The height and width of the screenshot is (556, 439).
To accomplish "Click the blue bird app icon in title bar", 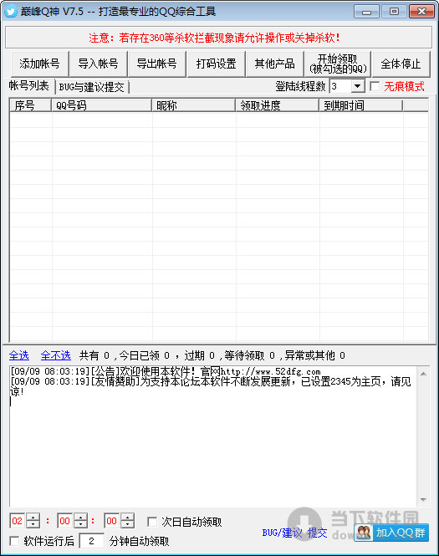I will pyautogui.click(x=11, y=12).
